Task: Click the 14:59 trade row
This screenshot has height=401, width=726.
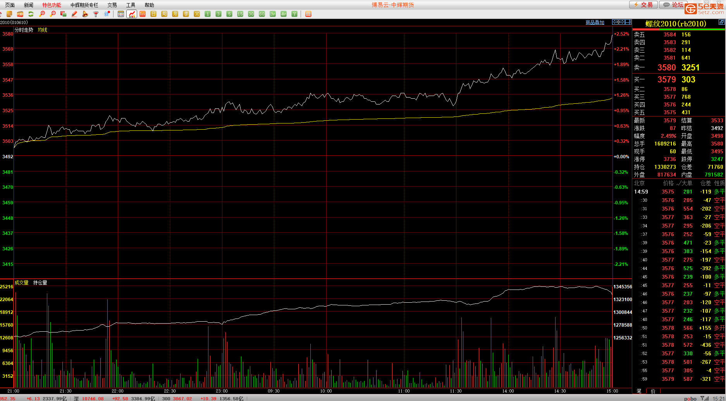Action: [679, 192]
